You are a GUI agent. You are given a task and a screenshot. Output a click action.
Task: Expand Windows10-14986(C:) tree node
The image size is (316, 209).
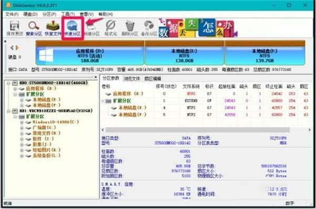(22, 122)
